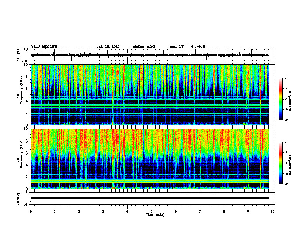Click time-axis tick label '2'
The height and width of the screenshot is (237, 307).
pos(79,211)
